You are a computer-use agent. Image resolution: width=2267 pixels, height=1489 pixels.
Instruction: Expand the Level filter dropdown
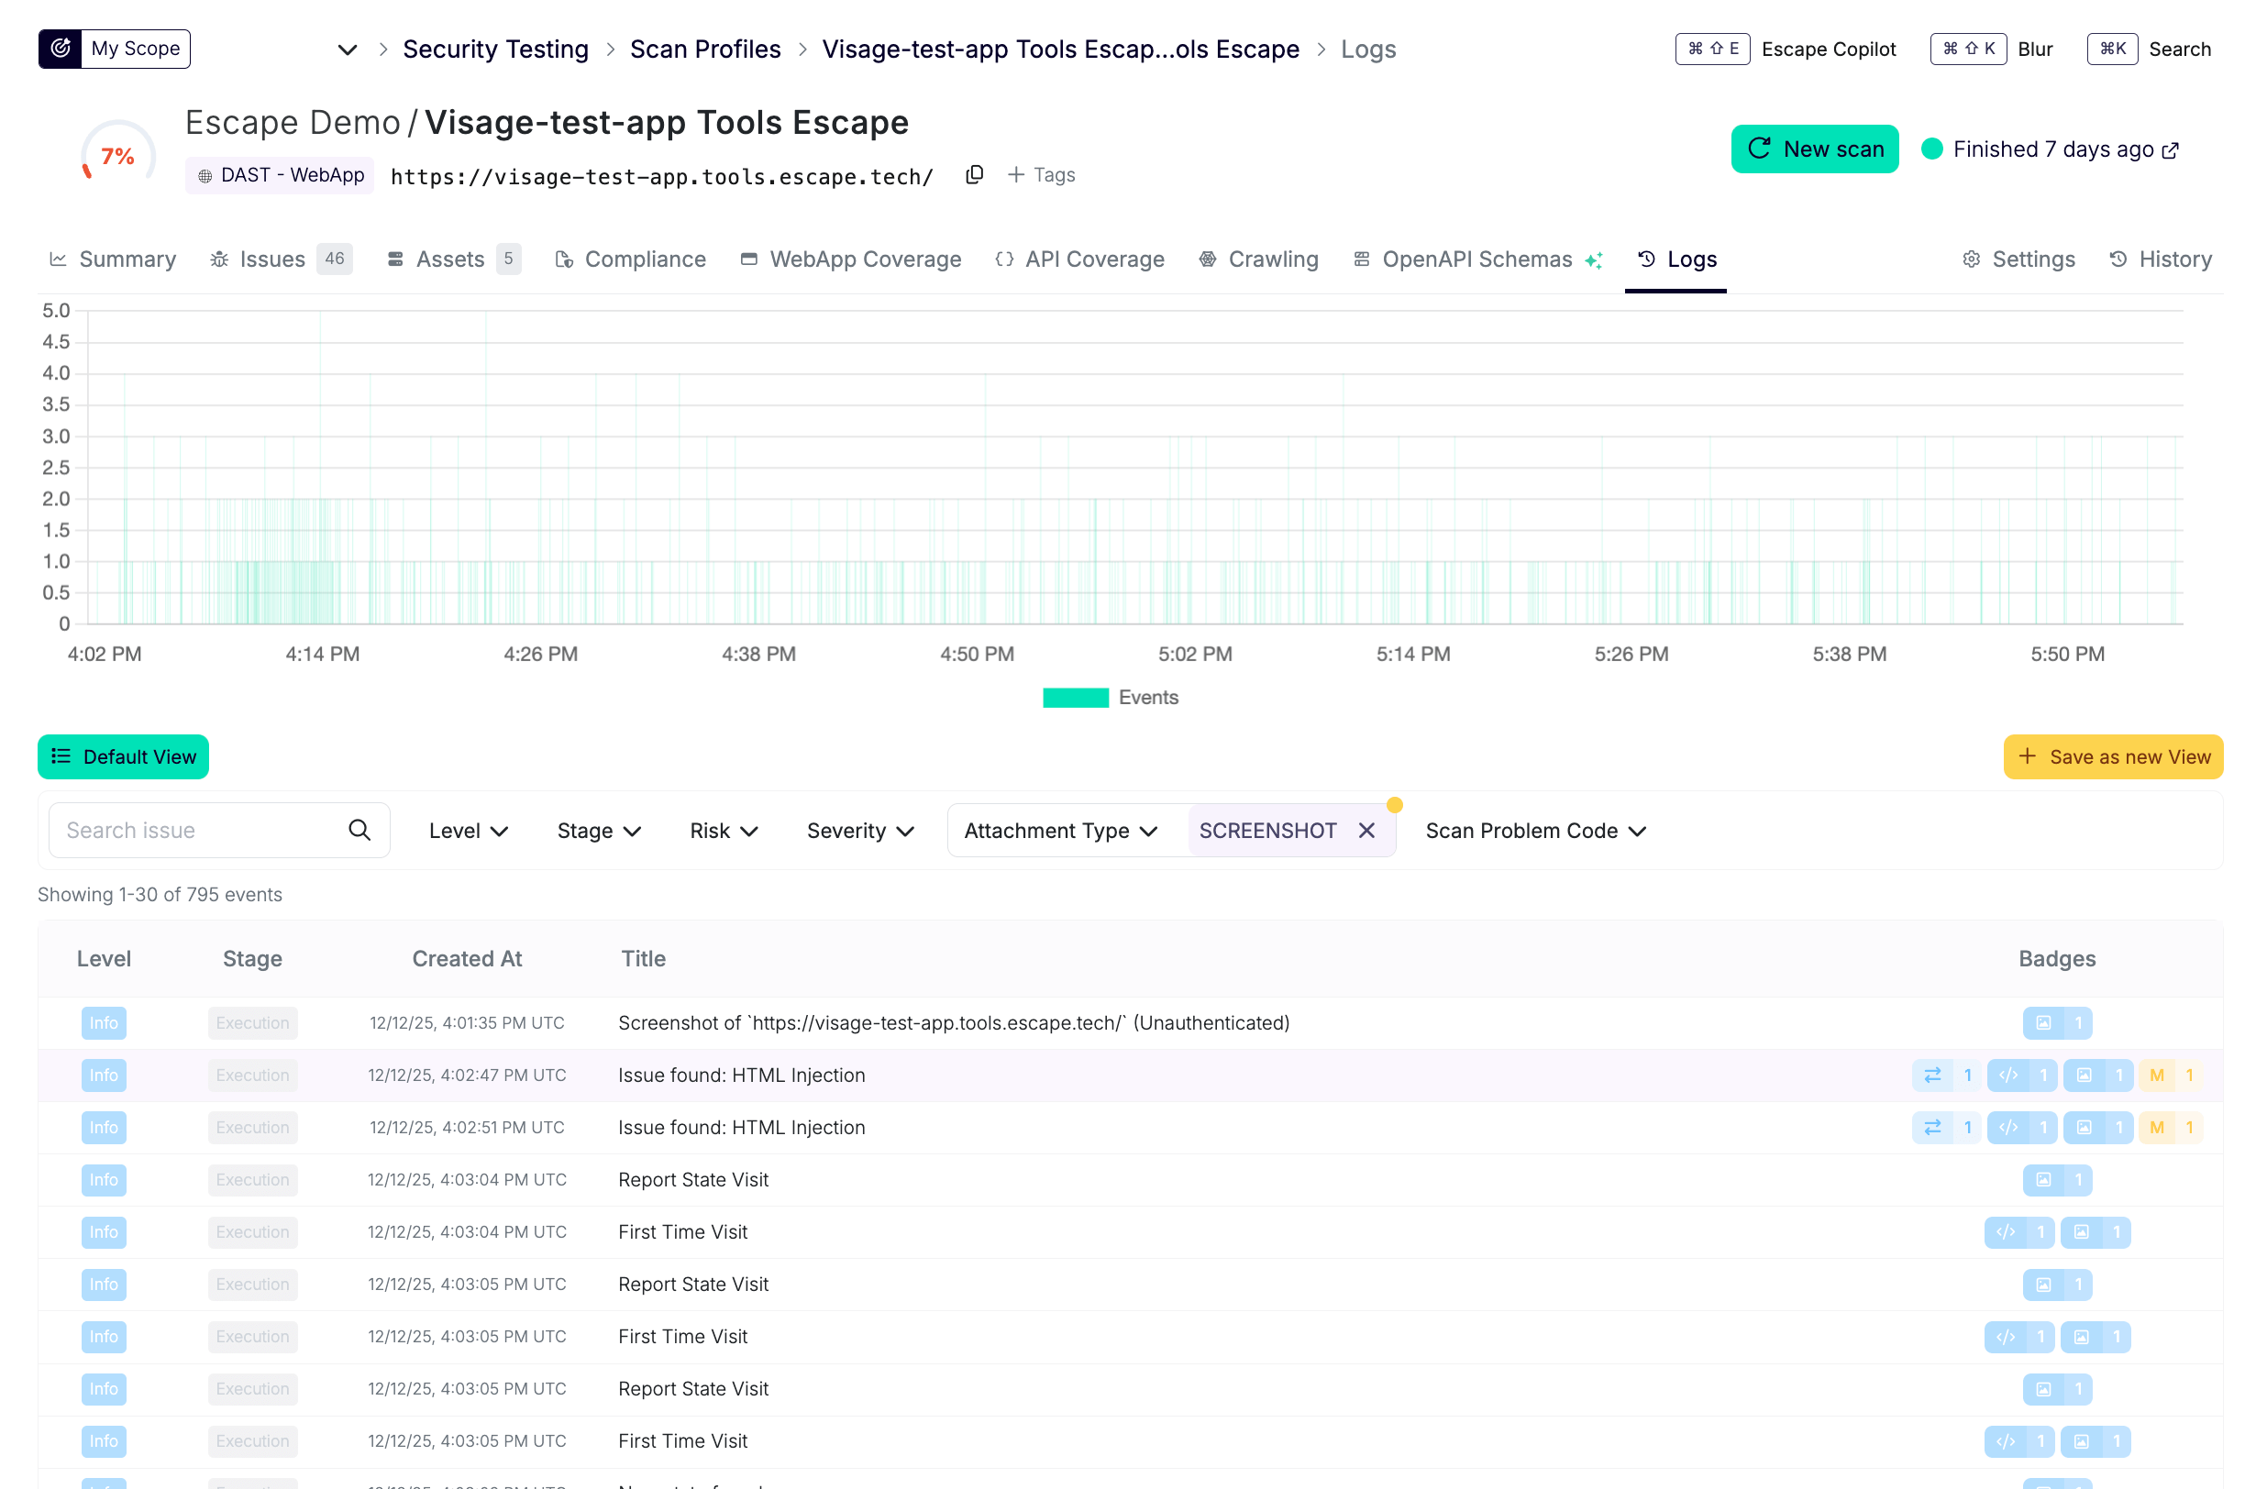[468, 831]
